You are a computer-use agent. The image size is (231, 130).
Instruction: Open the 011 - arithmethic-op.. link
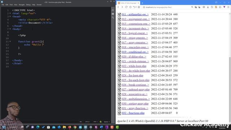point(135,14)
